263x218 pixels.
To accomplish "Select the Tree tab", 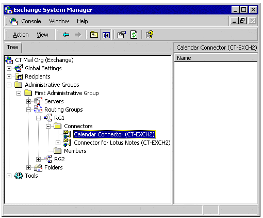I will (x=13, y=47).
